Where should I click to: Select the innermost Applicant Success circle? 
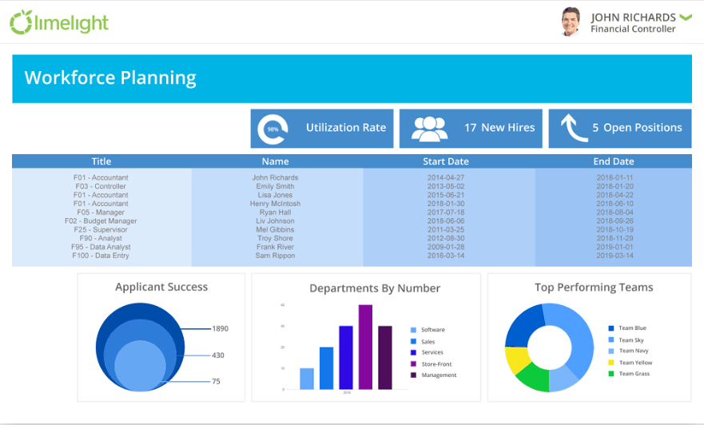pos(141,364)
